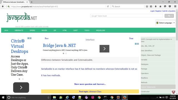
Task: Click the Register link
Action: (x=158, y=11)
